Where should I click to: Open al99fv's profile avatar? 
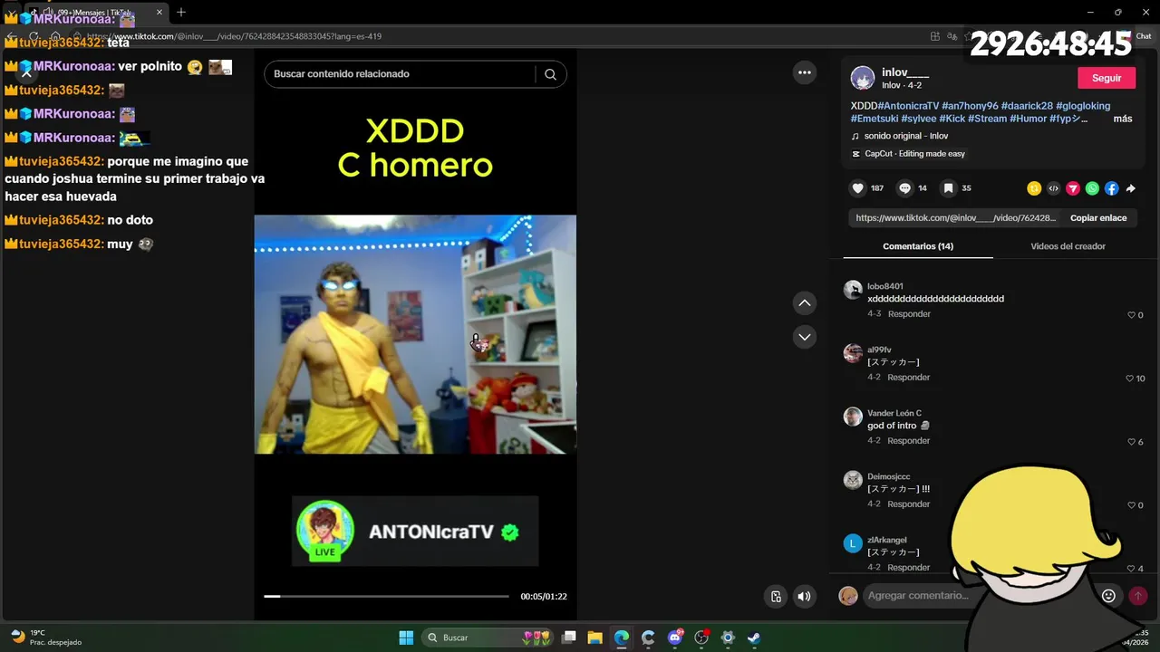point(853,353)
